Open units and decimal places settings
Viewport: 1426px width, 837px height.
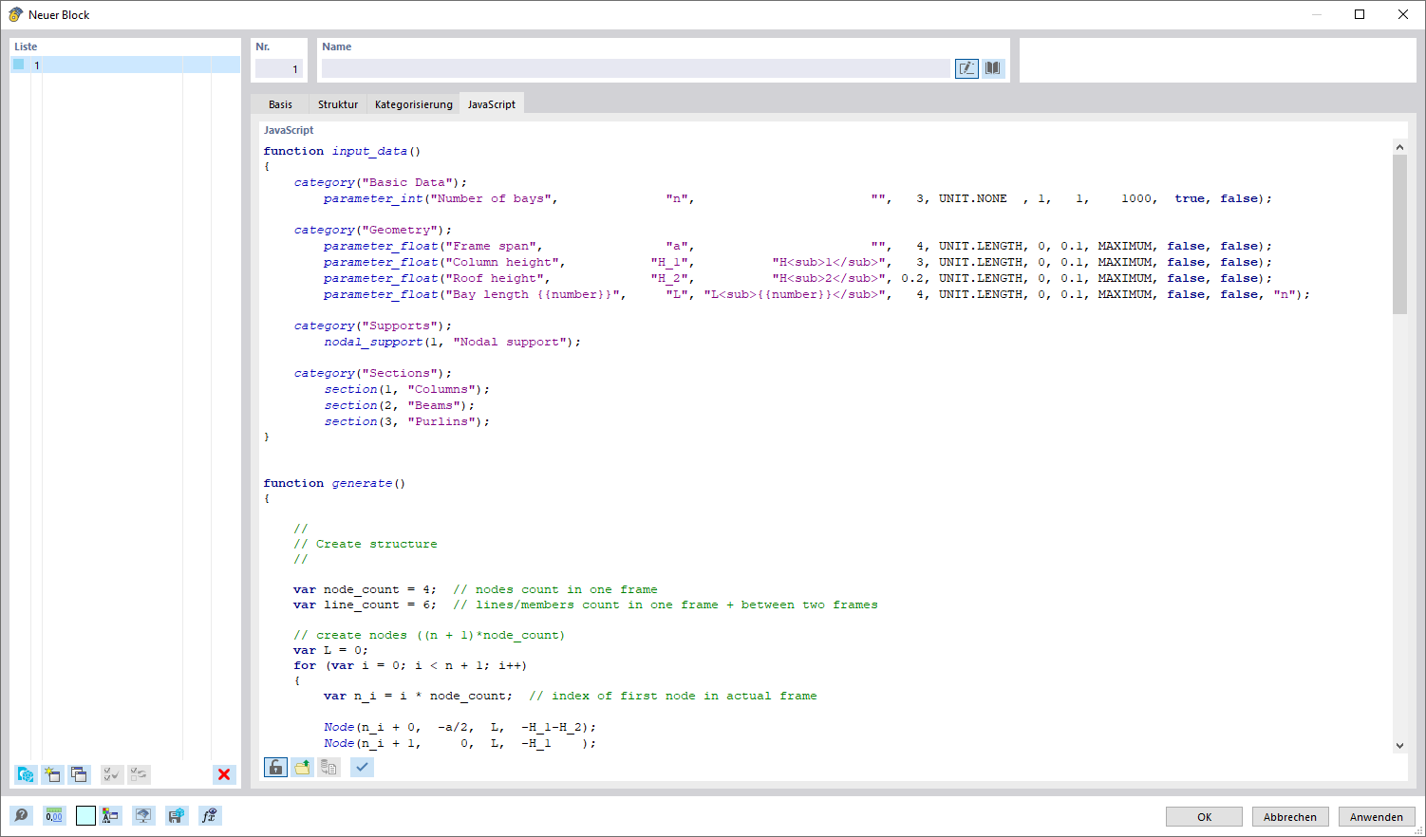(x=54, y=815)
